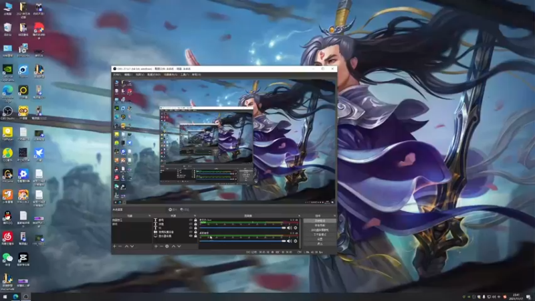Remove selected scene with minus icon
535x301 pixels.
120,246
